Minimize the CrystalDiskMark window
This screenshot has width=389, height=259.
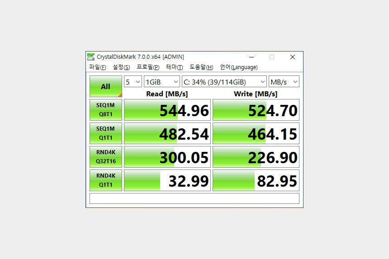pos(251,57)
